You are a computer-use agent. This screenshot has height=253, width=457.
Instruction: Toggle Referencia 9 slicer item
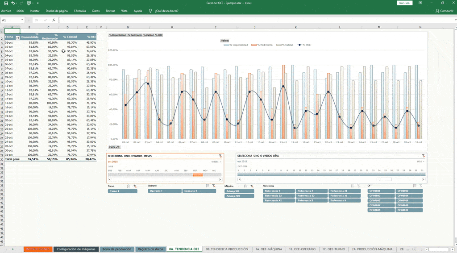click(x=345, y=200)
